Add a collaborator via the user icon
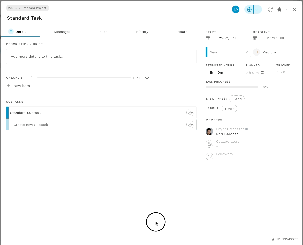Image resolution: width=303 pixels, height=245 pixels. [x=209, y=144]
